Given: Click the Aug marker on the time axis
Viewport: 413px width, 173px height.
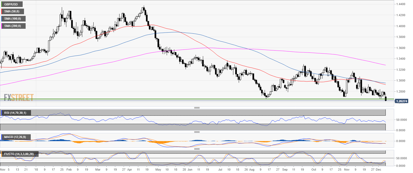Looking at the screenshot, I should (252, 170).
